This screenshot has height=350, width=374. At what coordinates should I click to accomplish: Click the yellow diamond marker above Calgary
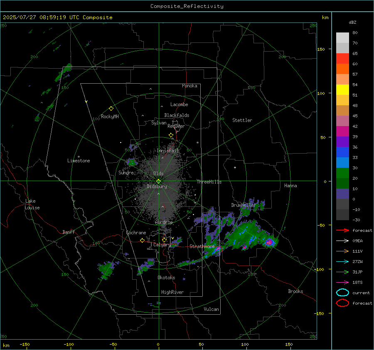tap(164, 240)
